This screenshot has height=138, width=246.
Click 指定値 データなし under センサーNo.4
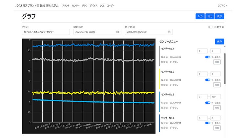coord(170,128)
